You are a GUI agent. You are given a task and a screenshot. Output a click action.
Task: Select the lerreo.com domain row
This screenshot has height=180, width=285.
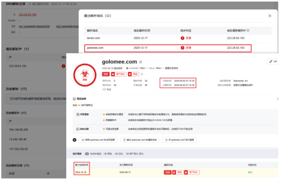click(x=93, y=38)
